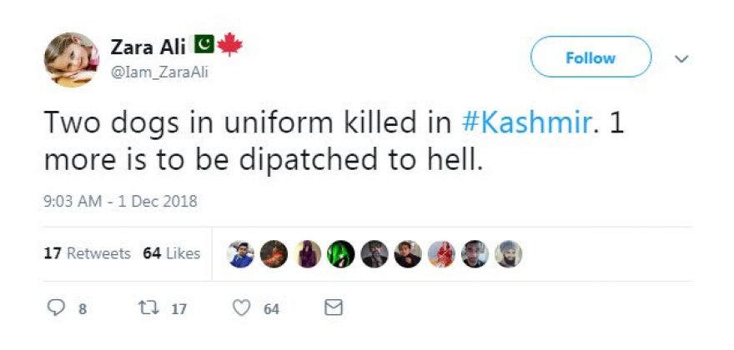The image size is (734, 350).
Task: Open the #Kashmir hashtag link
Action: (525, 123)
